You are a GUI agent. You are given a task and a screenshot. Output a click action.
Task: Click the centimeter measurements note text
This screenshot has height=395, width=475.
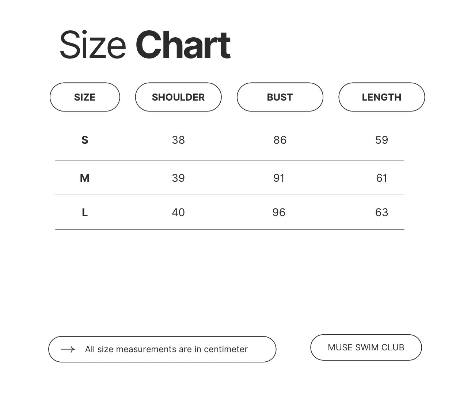coord(166,350)
